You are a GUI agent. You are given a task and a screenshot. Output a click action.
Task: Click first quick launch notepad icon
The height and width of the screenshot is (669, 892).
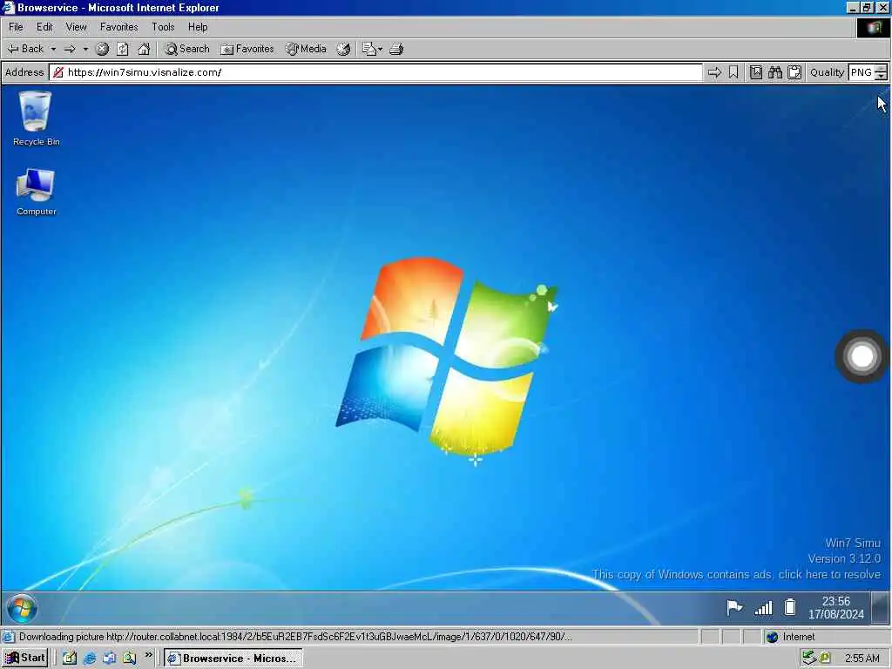[x=70, y=659]
